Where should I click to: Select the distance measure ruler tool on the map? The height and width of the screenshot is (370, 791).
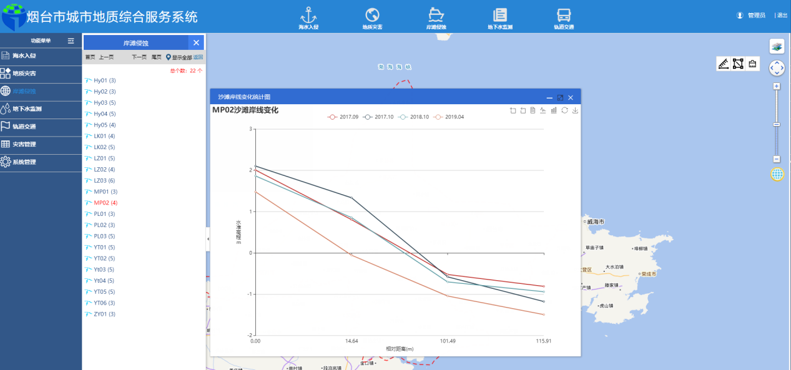click(x=724, y=64)
